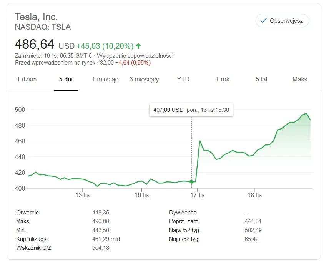Switch to the 5 lat tab
Screen dimensions: 324x264
(261, 79)
